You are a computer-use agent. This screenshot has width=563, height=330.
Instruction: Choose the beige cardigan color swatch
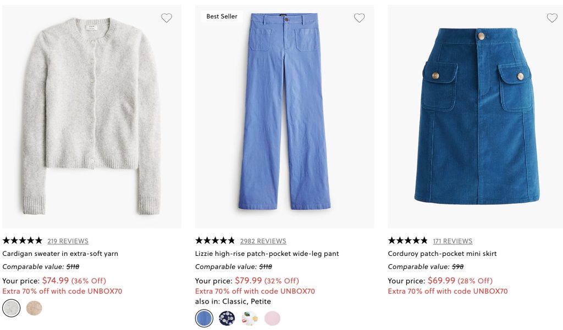click(34, 309)
